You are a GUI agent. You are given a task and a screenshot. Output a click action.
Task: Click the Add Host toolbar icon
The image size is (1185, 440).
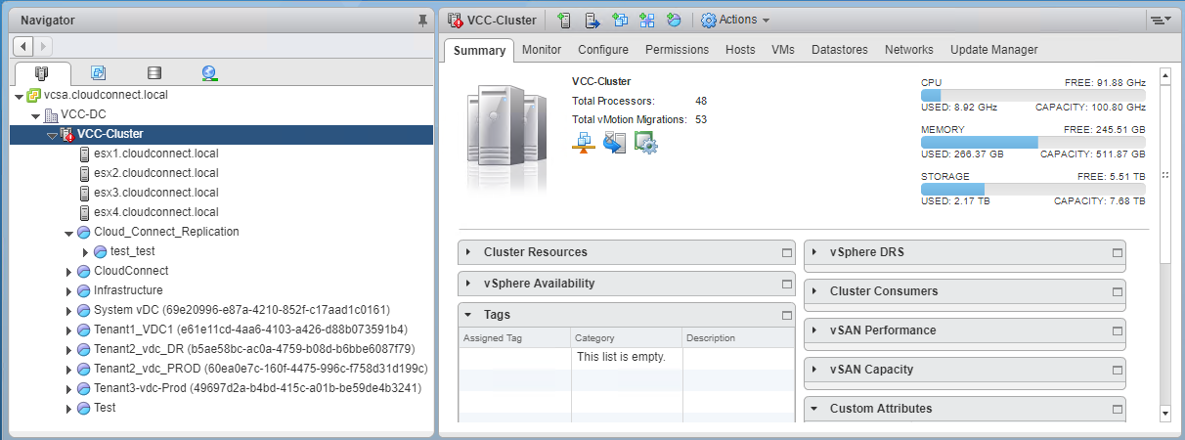click(565, 20)
